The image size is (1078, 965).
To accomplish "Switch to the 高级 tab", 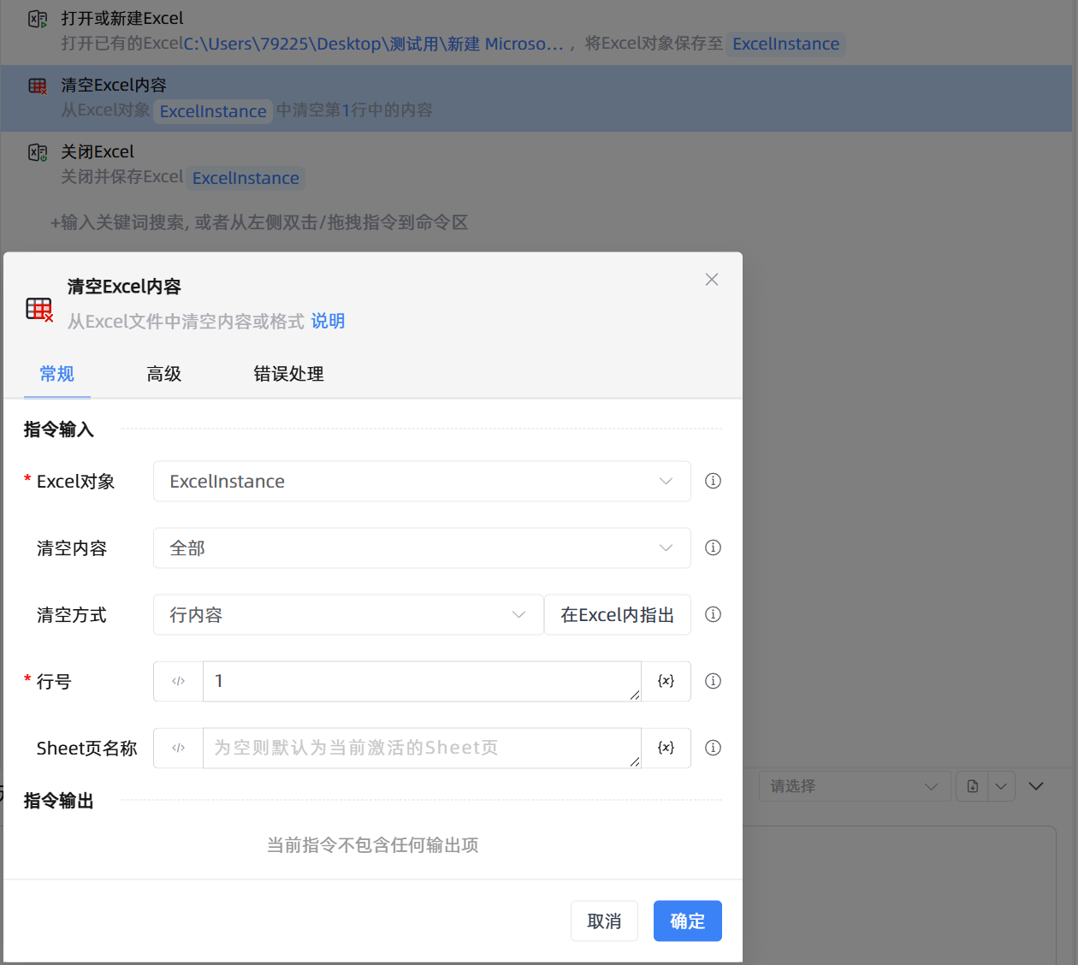I will 163,374.
